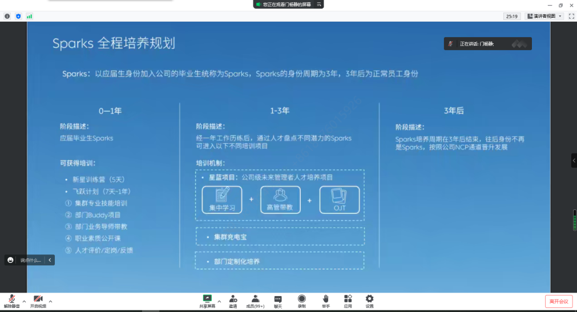Screen dimensions: 577x312
Task: Raise hand with 举手 button
Action: click(325, 301)
